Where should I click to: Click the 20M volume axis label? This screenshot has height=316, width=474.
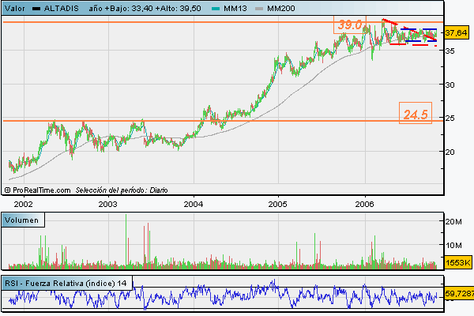tap(453, 222)
